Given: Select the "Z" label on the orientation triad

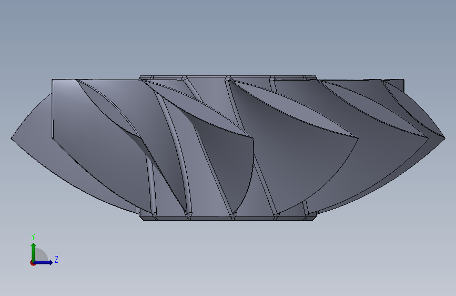Looking at the screenshot, I should tap(56, 259).
